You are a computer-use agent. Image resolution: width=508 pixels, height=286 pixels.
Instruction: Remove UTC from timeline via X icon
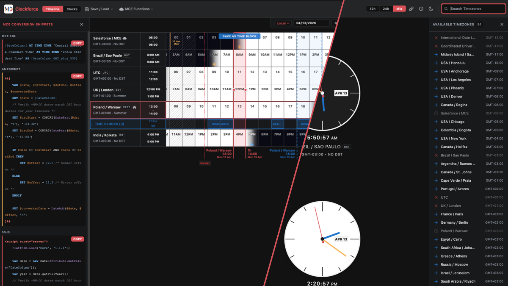(x=436, y=197)
